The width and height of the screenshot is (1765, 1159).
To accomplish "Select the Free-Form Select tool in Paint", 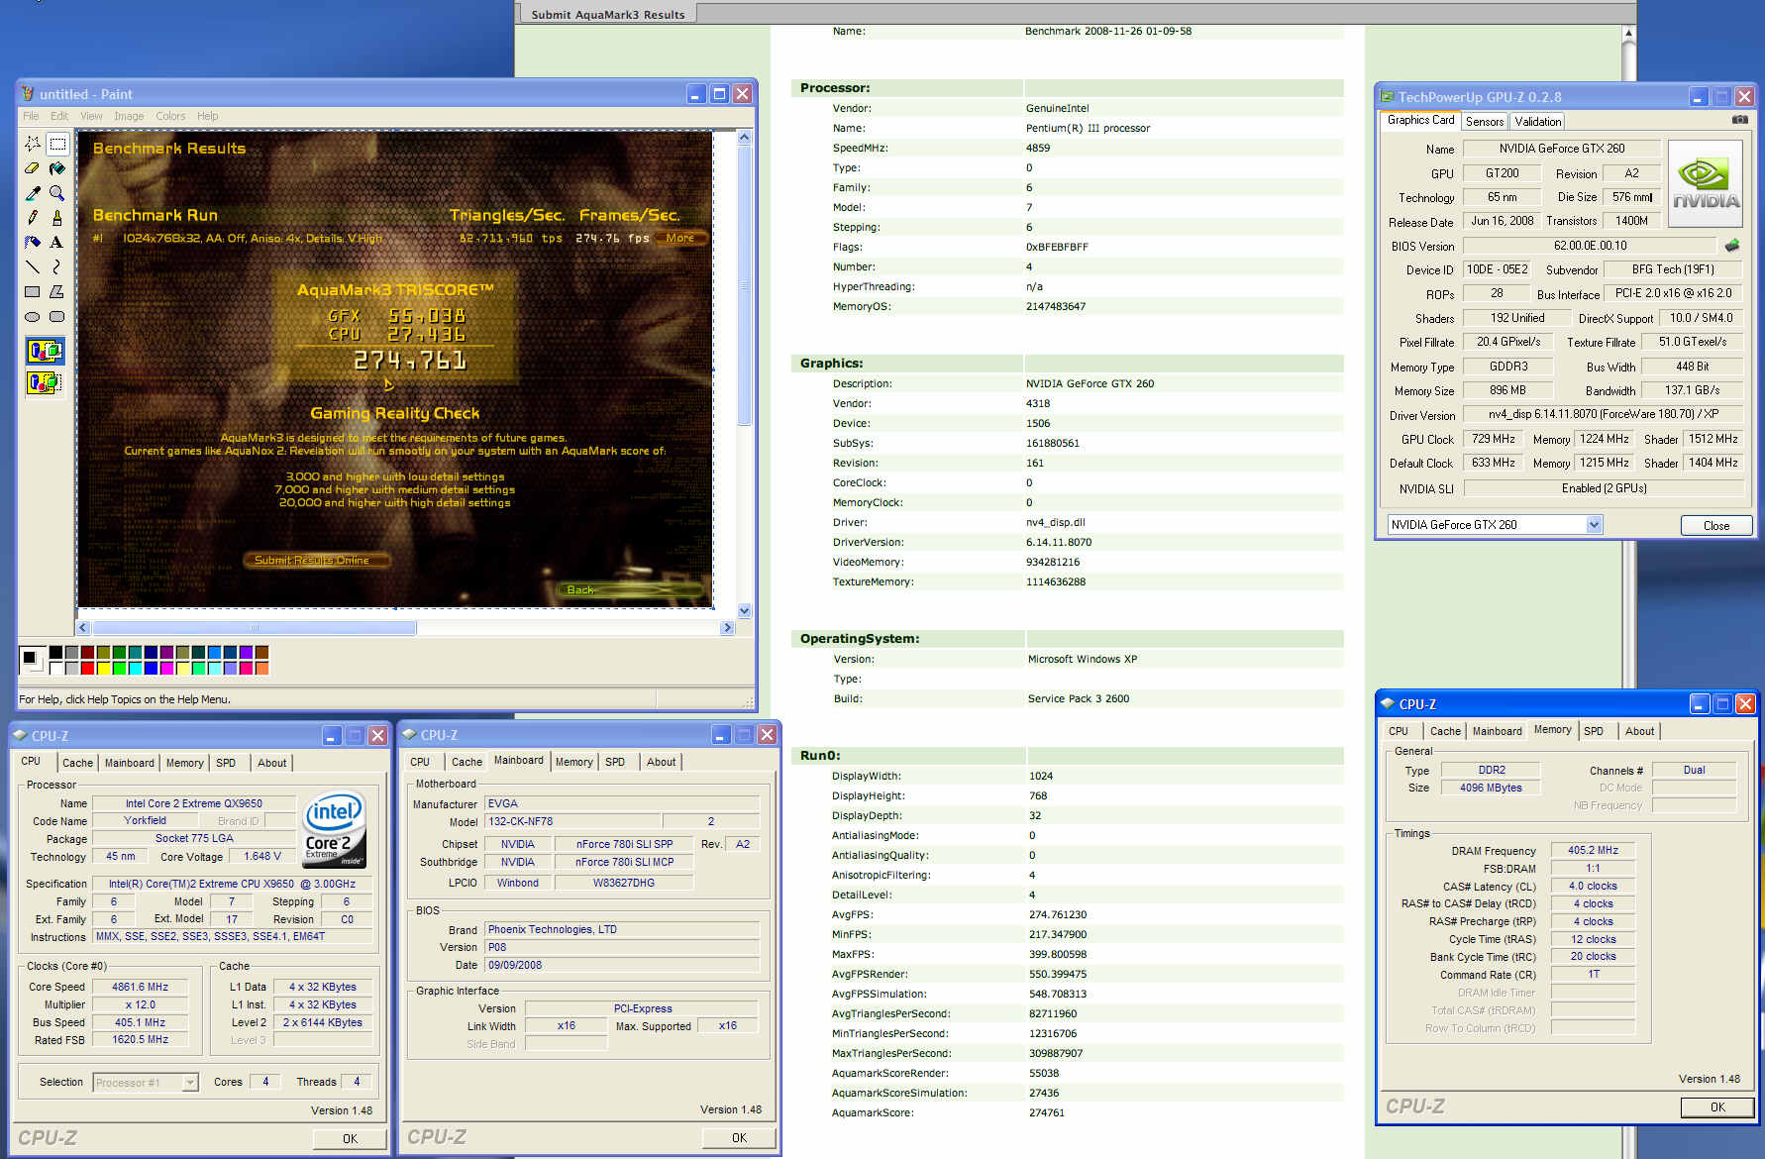I will coord(33,144).
